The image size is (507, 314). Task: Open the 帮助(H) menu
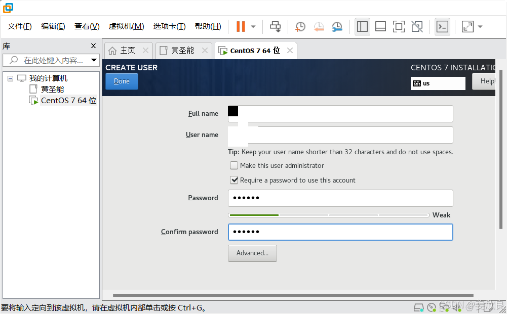(208, 26)
